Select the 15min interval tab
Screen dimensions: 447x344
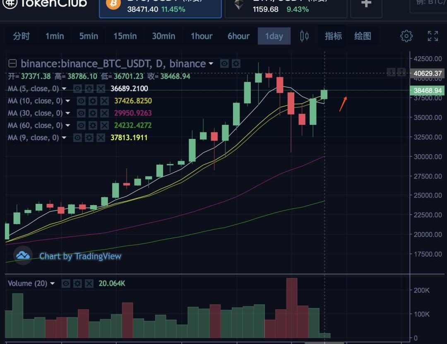tap(125, 36)
